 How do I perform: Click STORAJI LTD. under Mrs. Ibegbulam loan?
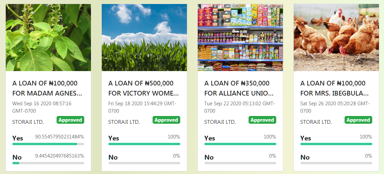316,122
